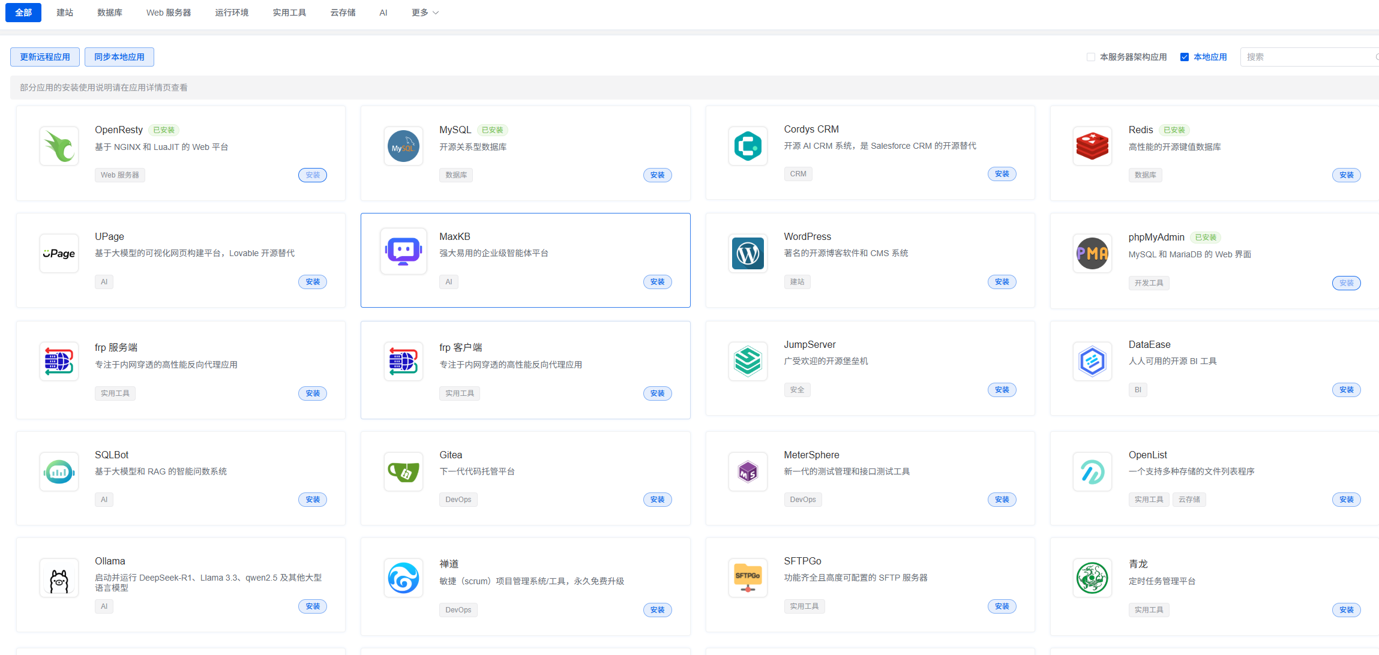
Task: Switch to the 数据库 tab
Action: (x=109, y=13)
